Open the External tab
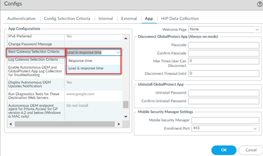Viewport: 263px width, 156px height. pyautogui.click(x=129, y=19)
